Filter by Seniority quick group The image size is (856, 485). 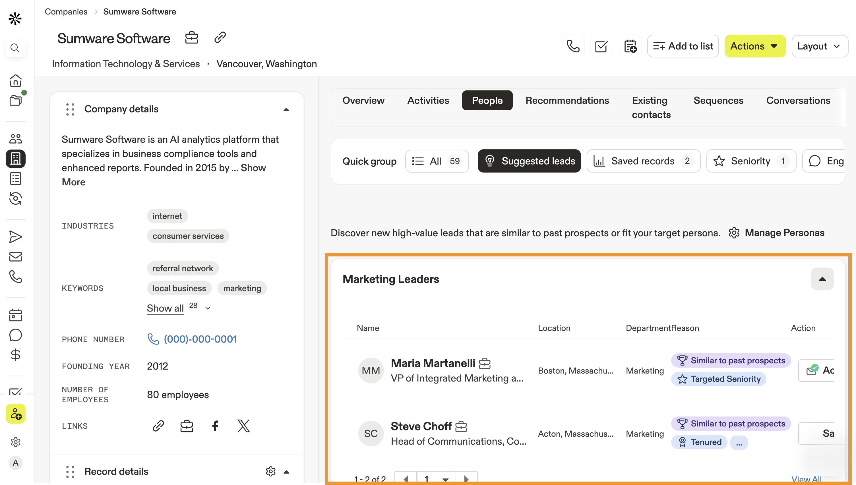click(x=751, y=161)
